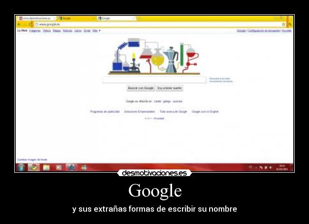The height and width of the screenshot is (224, 309).
Task: Open the Gmail link in Google bar
Action: [87, 31]
